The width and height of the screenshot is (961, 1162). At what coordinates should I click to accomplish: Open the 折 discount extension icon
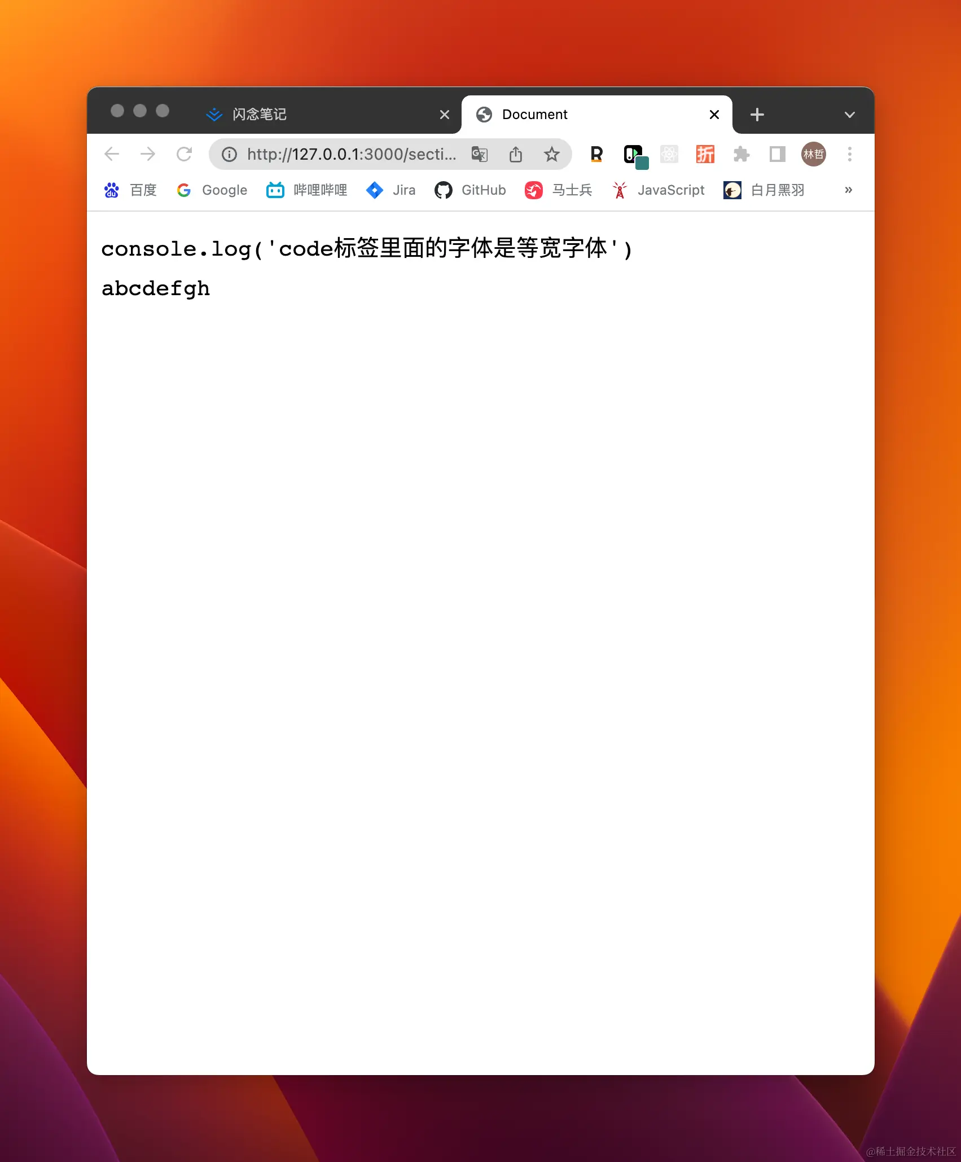pyautogui.click(x=705, y=154)
